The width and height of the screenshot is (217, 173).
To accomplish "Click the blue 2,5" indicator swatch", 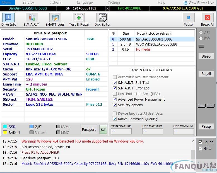I will click(x=32, y=127).
